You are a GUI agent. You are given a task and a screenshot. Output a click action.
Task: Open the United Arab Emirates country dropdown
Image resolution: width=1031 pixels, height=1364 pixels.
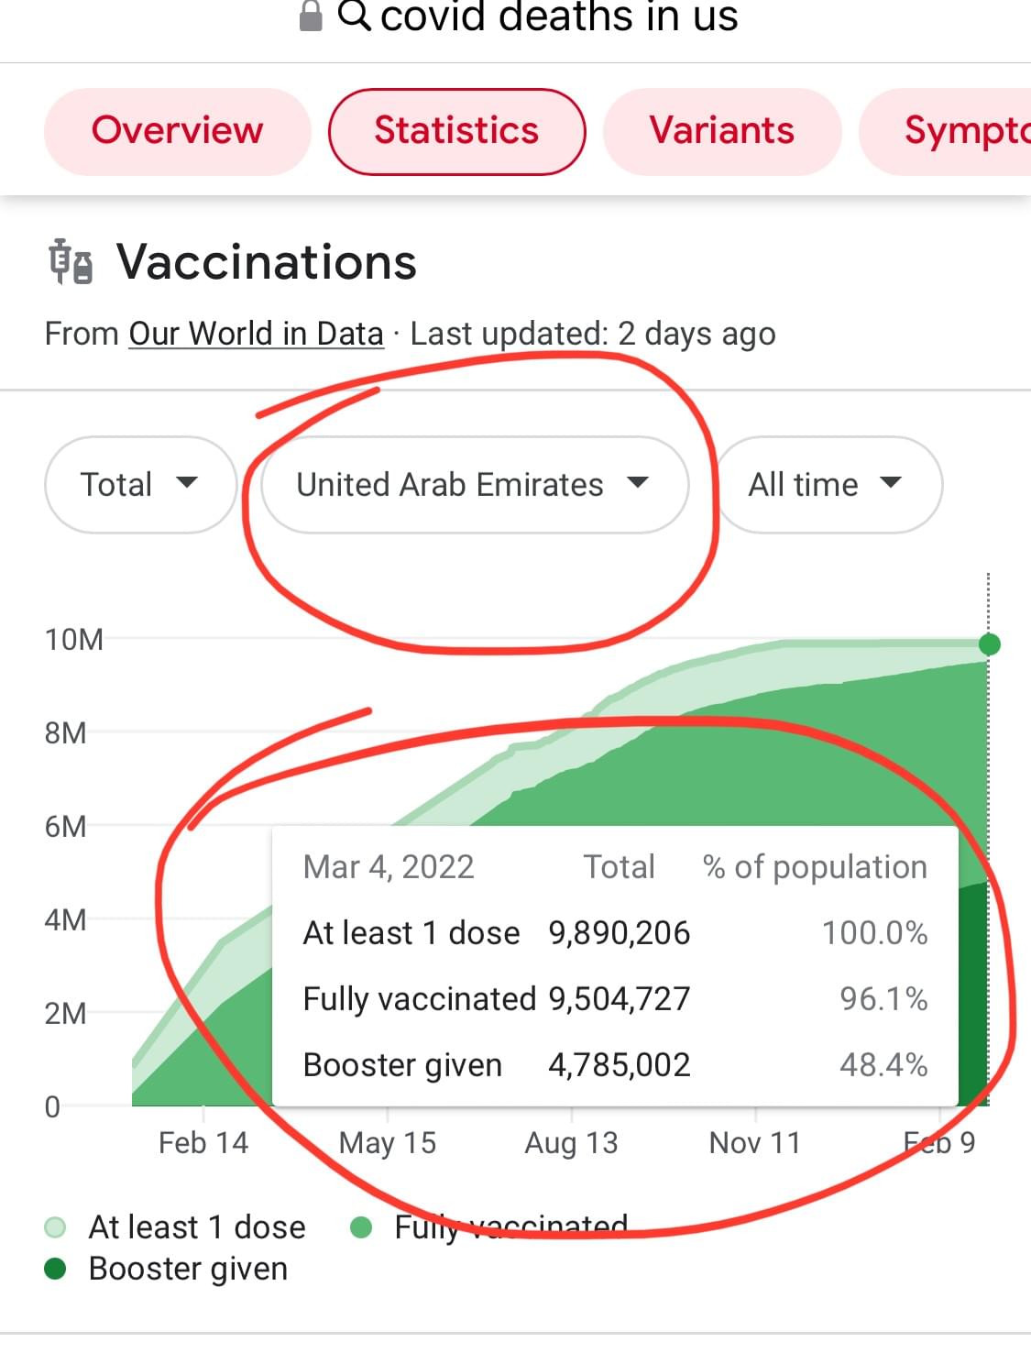pyautogui.click(x=473, y=484)
